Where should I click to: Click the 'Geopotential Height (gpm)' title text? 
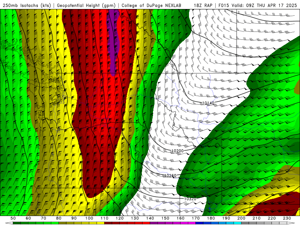86,5
